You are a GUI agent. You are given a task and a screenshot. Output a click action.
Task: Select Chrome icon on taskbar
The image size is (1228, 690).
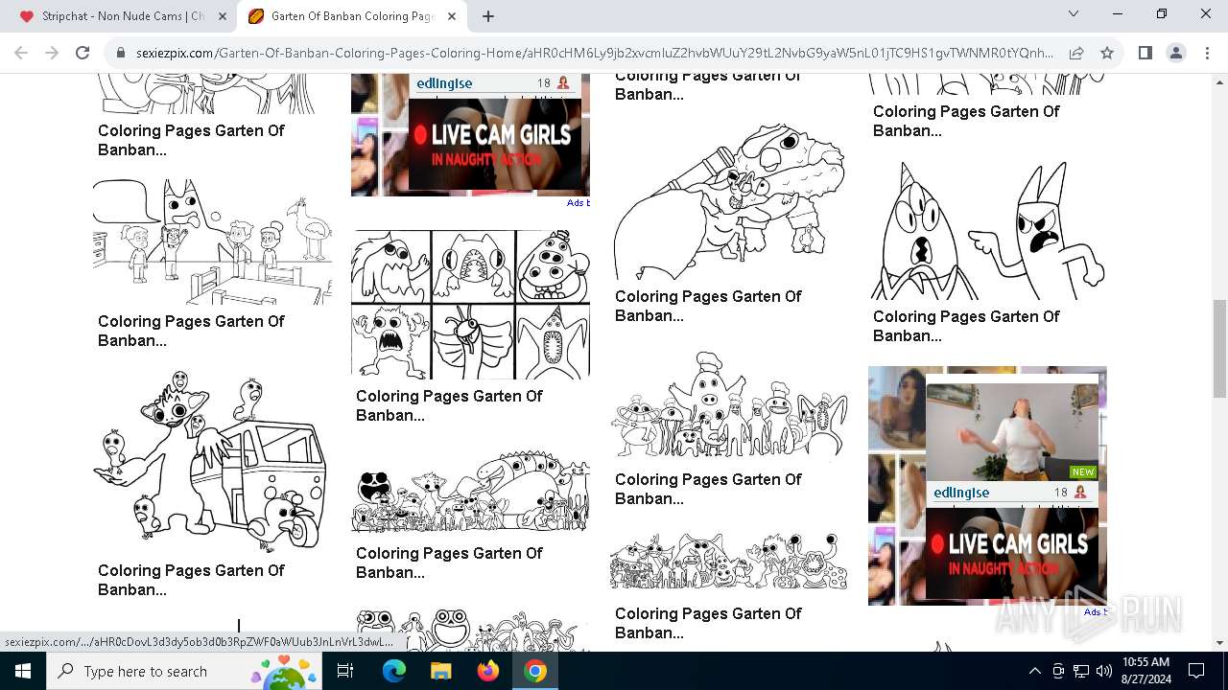click(x=535, y=671)
